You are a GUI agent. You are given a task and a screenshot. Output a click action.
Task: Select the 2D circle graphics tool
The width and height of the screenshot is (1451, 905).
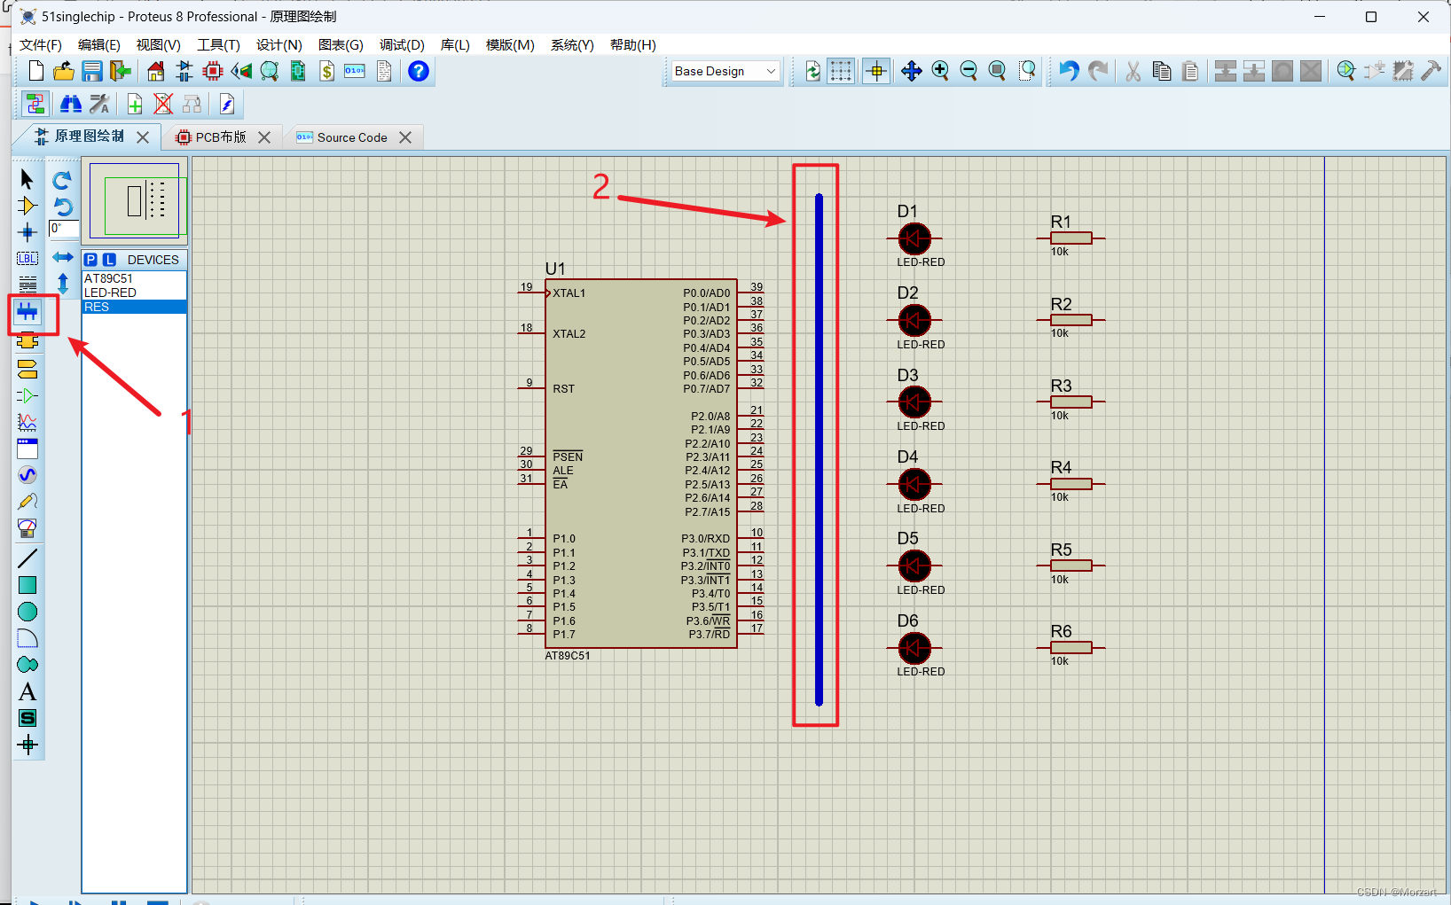pos(27,612)
